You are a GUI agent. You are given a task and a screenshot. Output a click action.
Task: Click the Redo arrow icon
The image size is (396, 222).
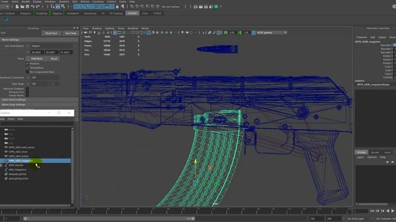pos(38,7)
